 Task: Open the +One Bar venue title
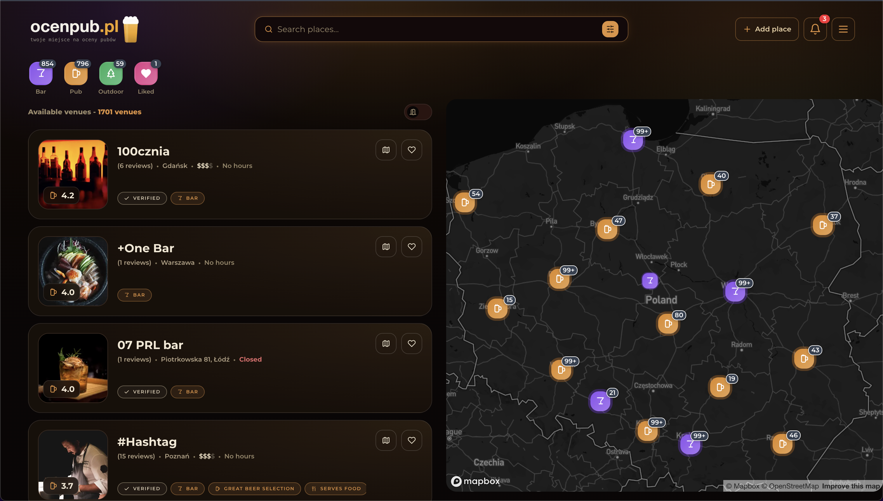[146, 248]
